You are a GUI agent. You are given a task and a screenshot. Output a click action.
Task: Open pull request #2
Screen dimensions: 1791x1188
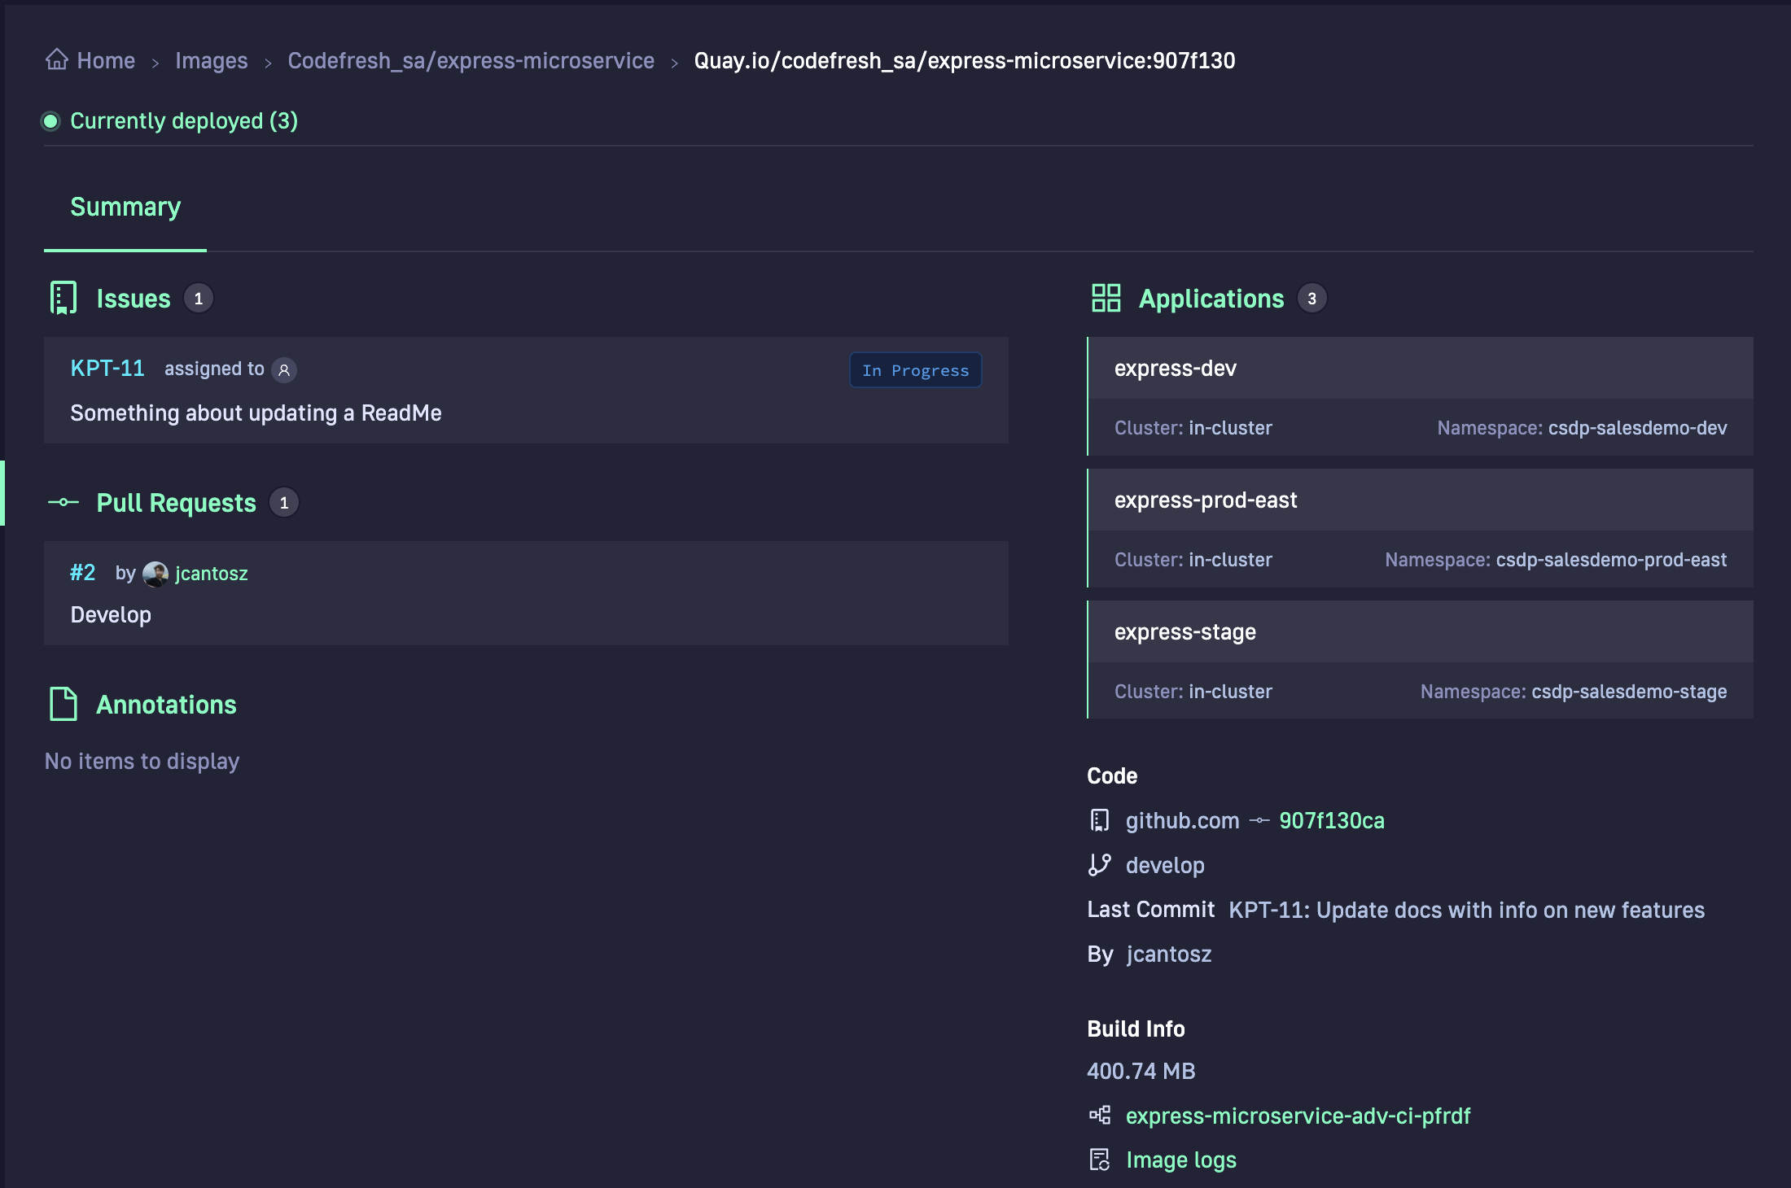[82, 572]
